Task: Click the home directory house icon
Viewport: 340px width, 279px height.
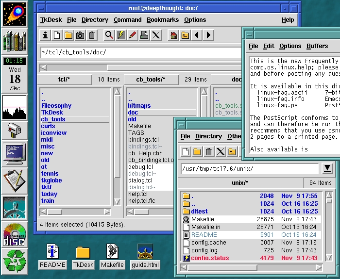Action: point(173,35)
